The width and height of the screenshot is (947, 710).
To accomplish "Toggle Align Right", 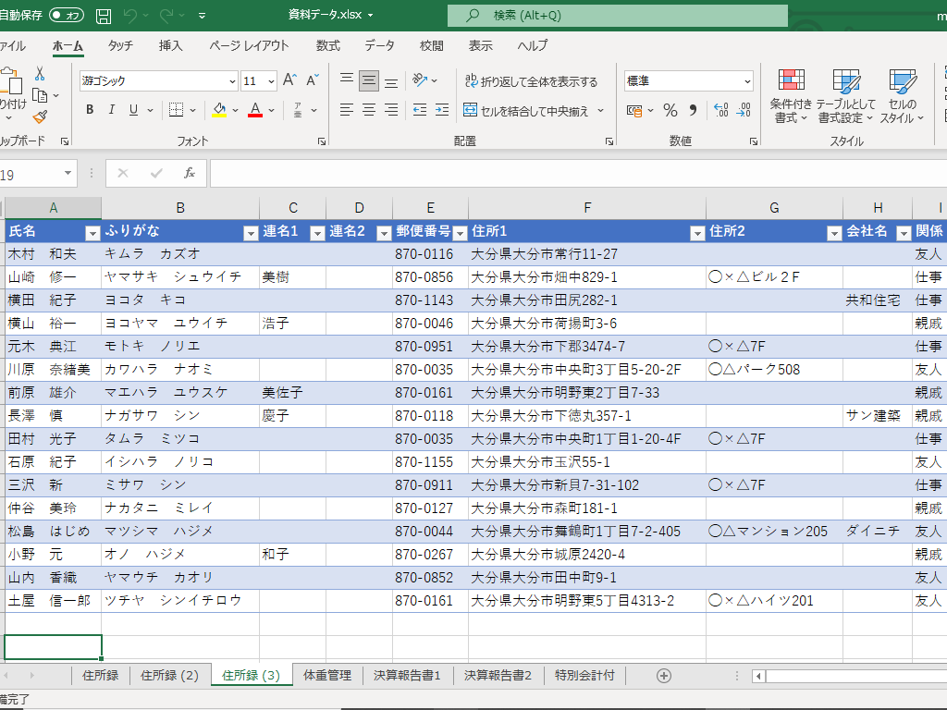I will point(391,110).
